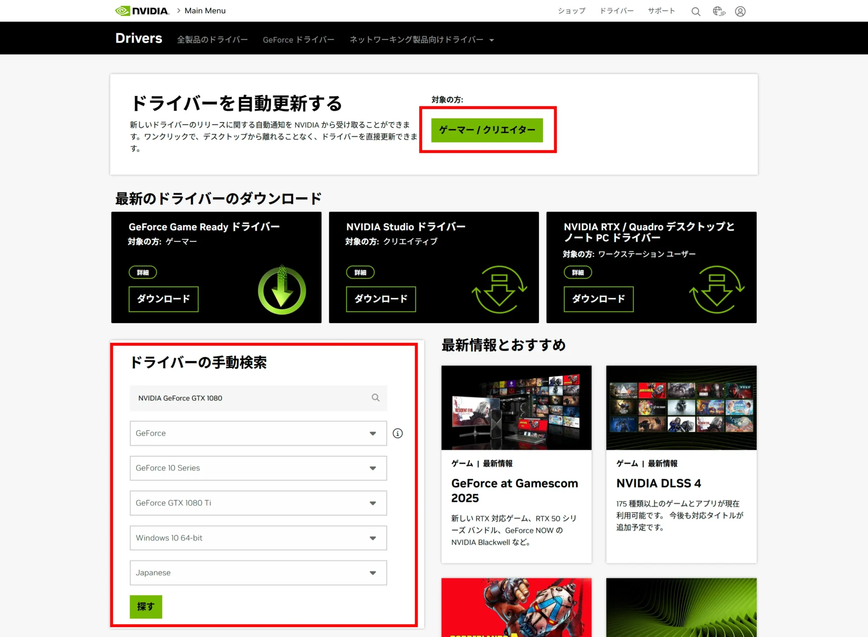Open the region globe JP icon
This screenshot has height=637, width=868.
[719, 11]
